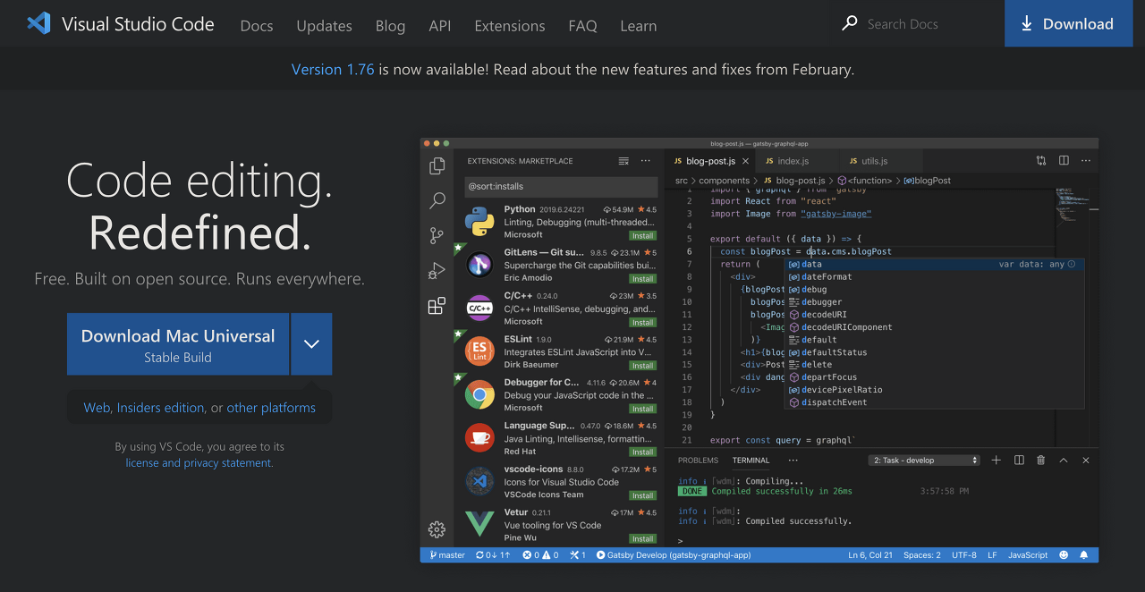This screenshot has width=1145, height=592.
Task: Click 'UTF-8' encoding in status bar
Action: tap(964, 555)
